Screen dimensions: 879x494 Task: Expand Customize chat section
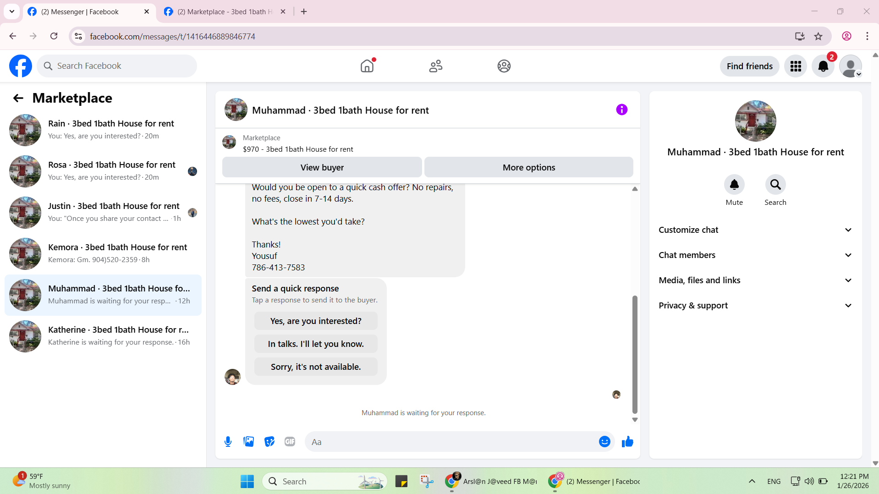756,230
